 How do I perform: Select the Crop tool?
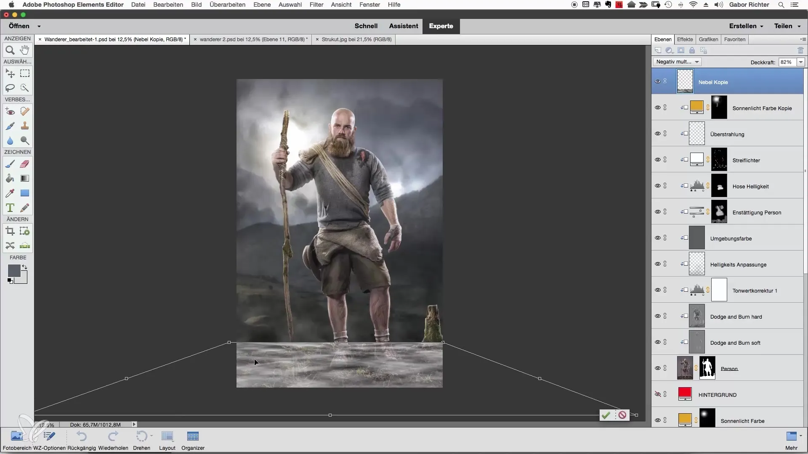tap(10, 231)
